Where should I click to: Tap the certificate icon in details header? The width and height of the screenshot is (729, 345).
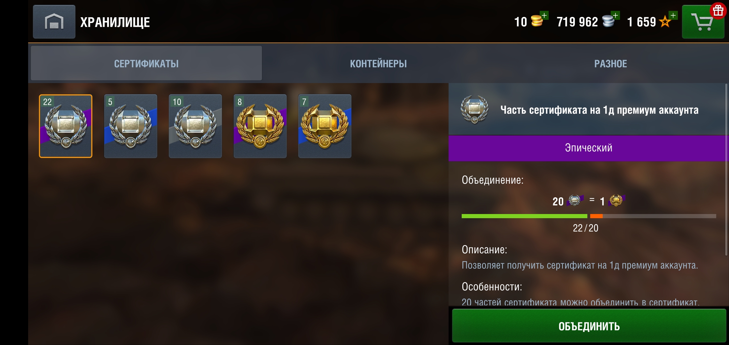pyautogui.click(x=474, y=110)
